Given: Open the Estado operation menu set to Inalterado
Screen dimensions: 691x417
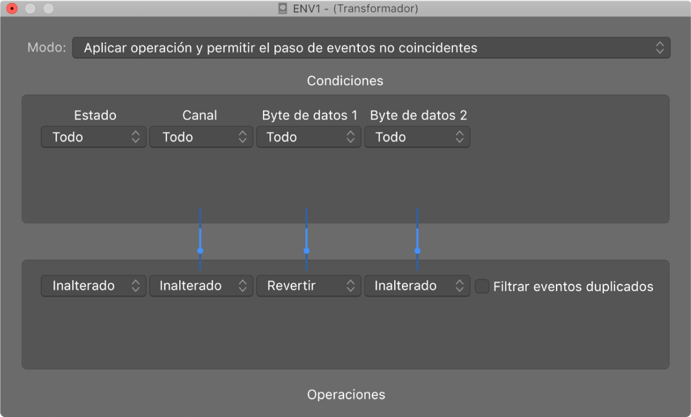Looking at the screenshot, I should (94, 286).
